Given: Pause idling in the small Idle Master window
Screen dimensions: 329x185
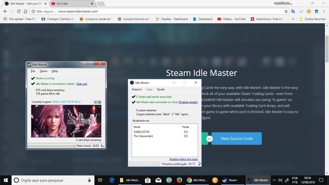Looking at the screenshot, I should [96, 102].
